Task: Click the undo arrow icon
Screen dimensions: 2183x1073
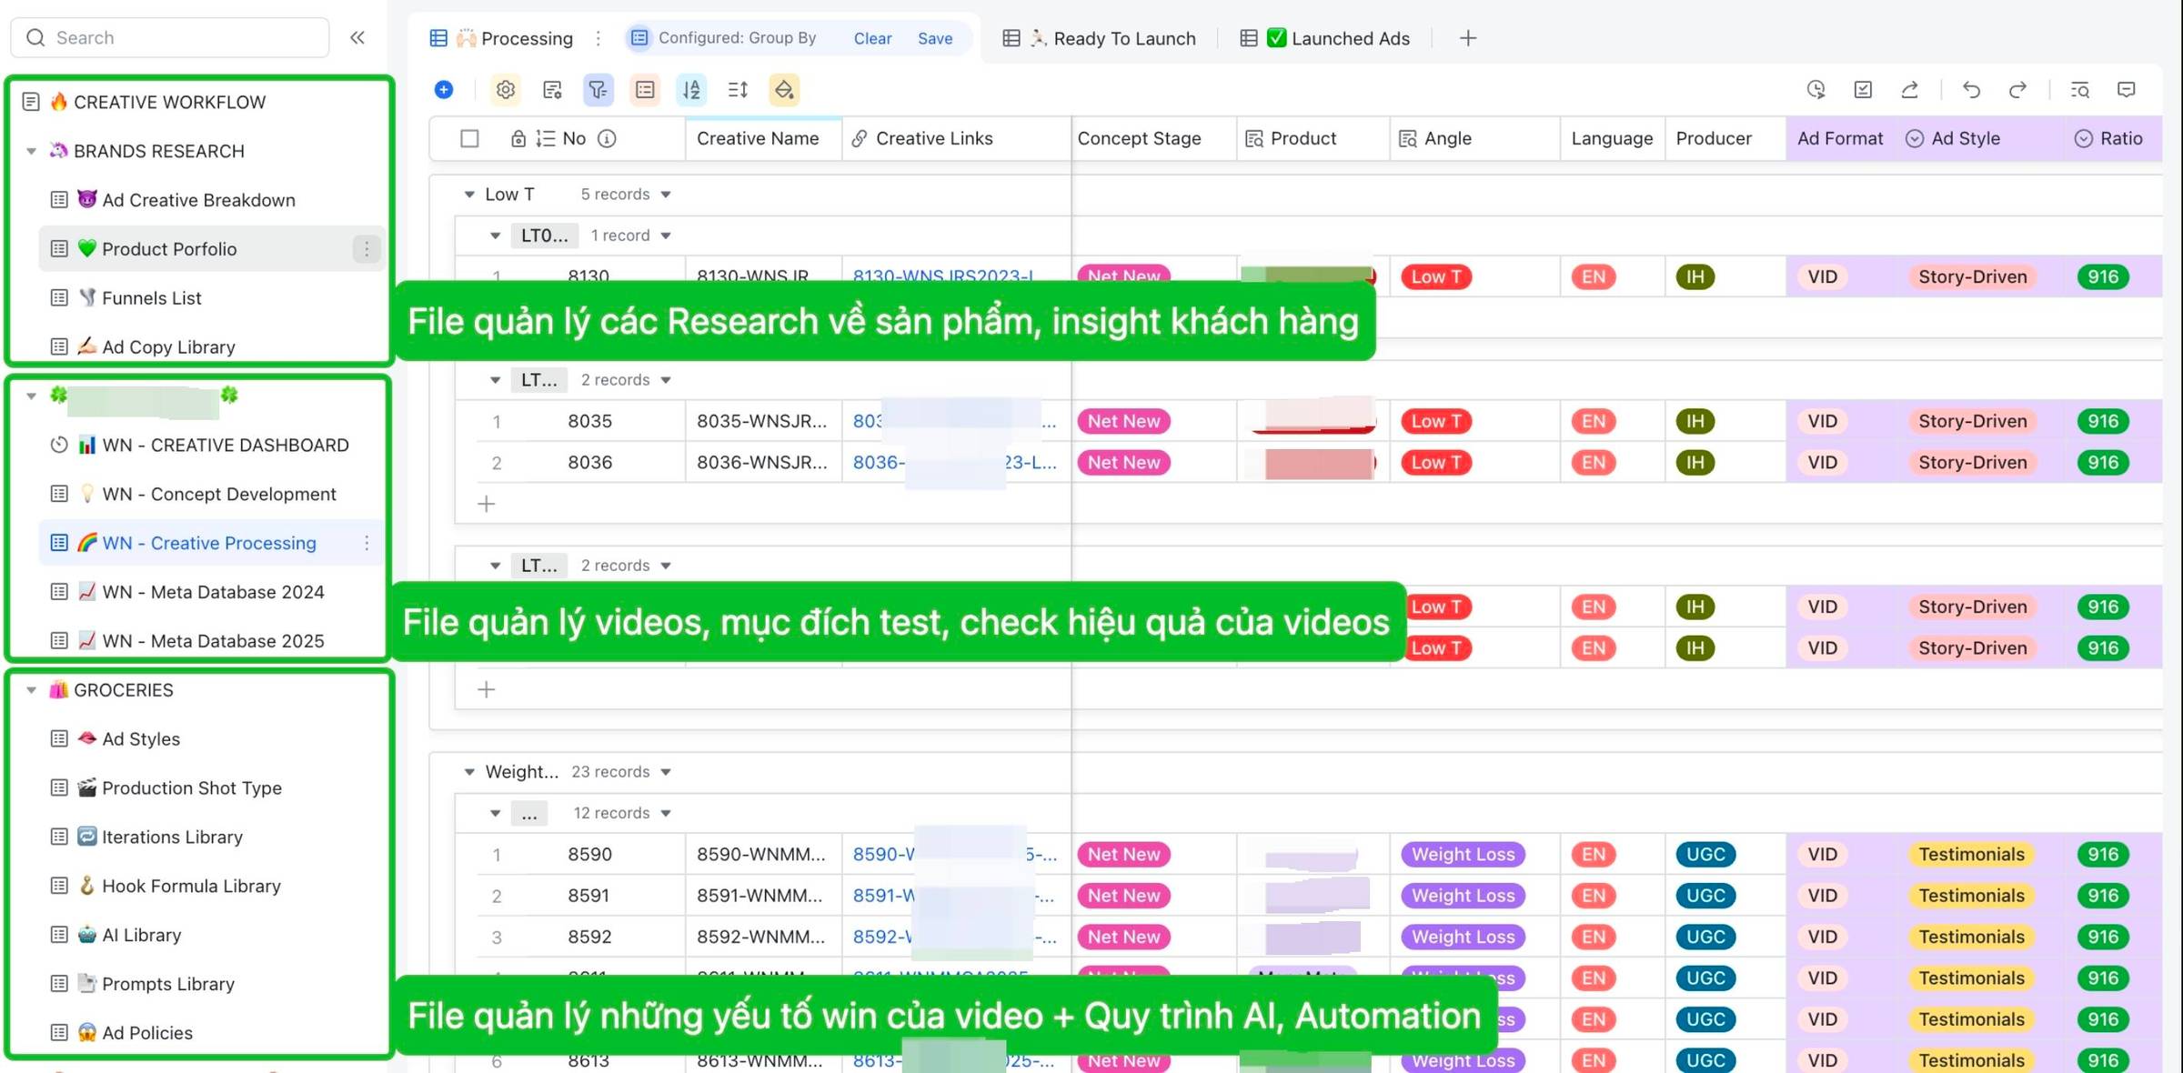Action: pyautogui.click(x=1971, y=89)
